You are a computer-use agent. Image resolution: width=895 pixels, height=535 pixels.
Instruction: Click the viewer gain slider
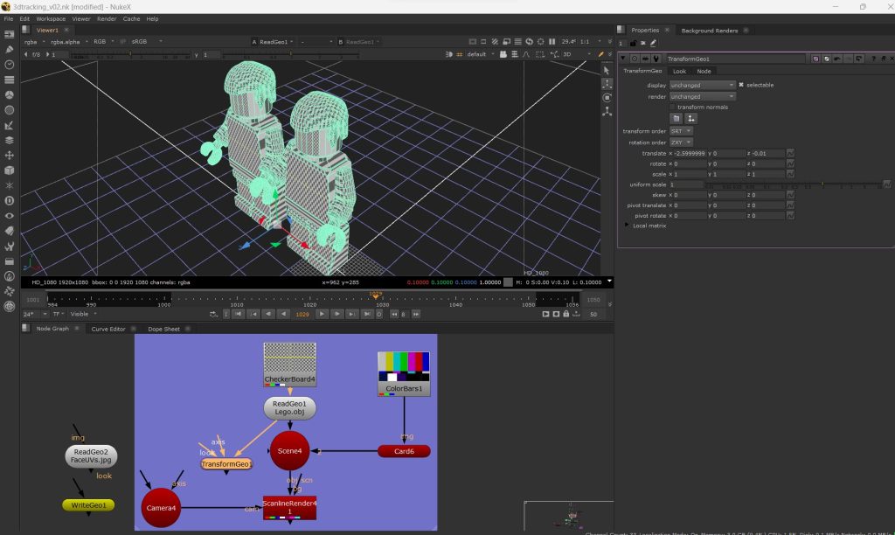tap(131, 55)
